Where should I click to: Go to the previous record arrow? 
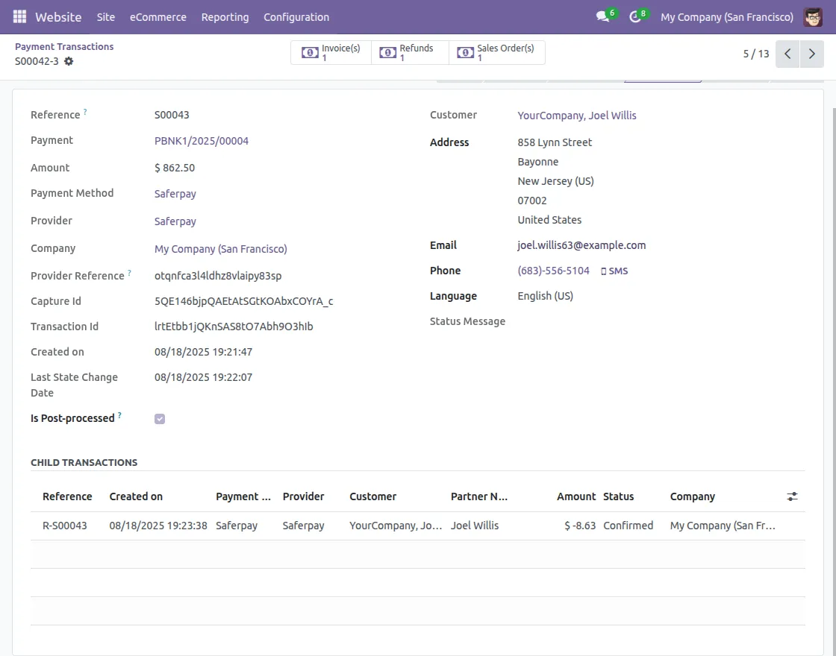787,54
